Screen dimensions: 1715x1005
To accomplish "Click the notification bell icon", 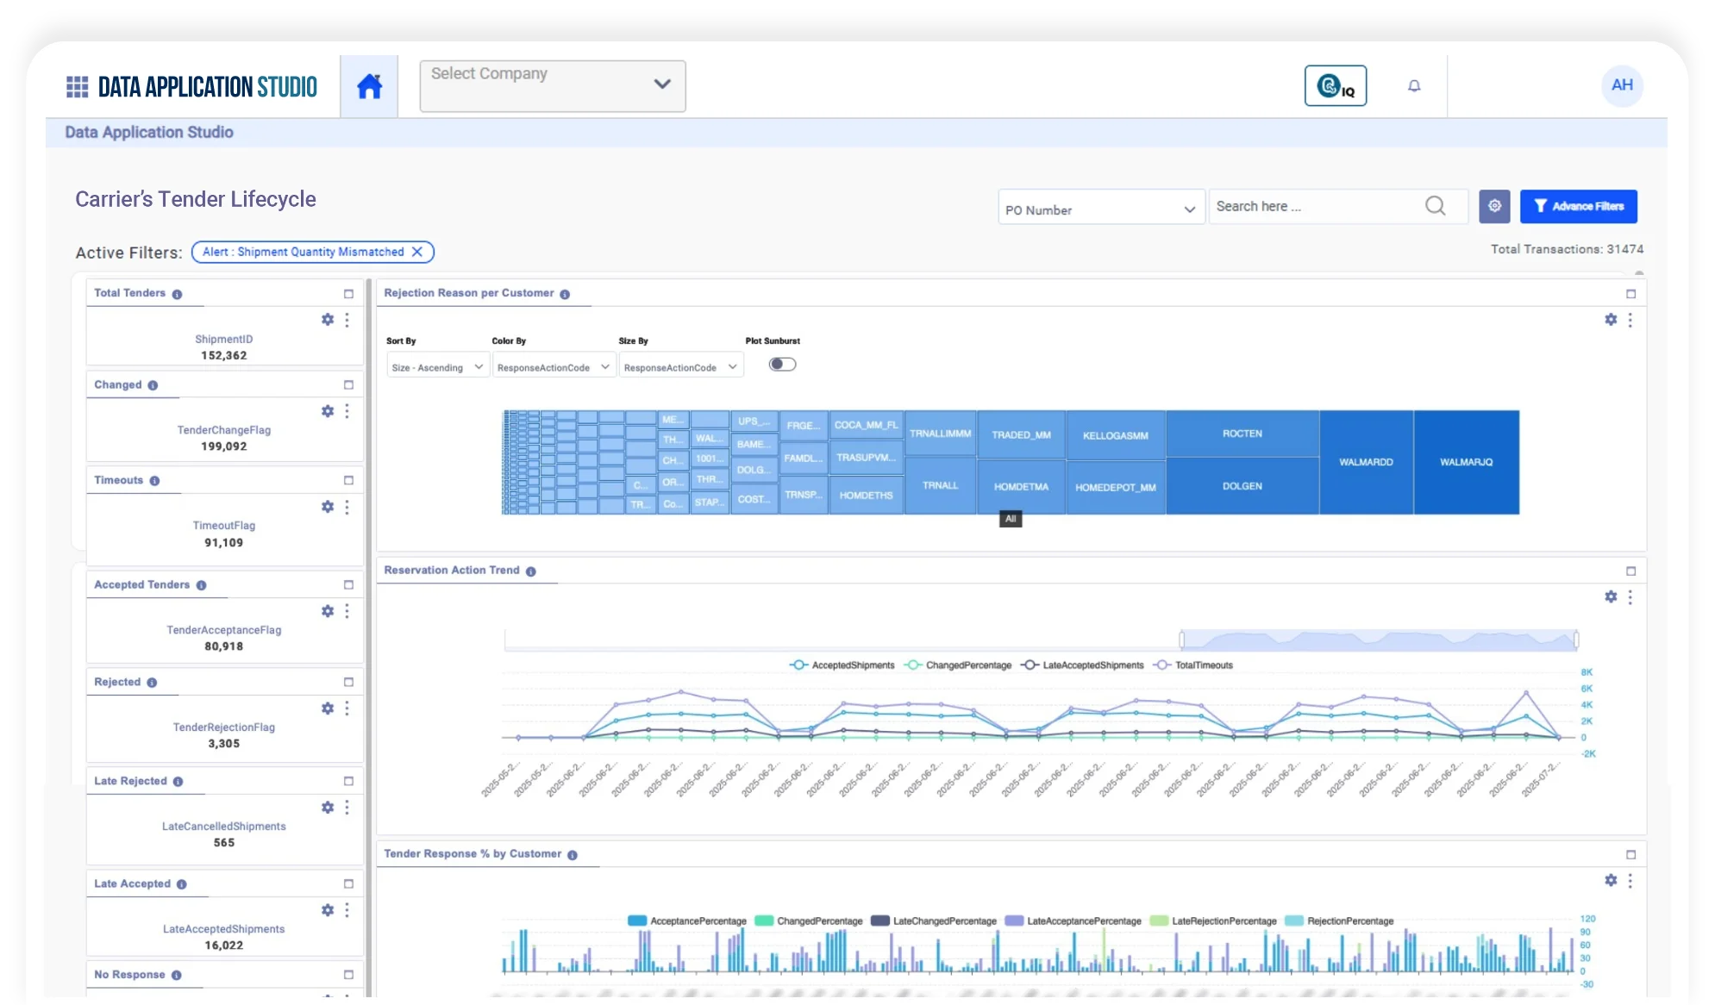I will click(1414, 85).
